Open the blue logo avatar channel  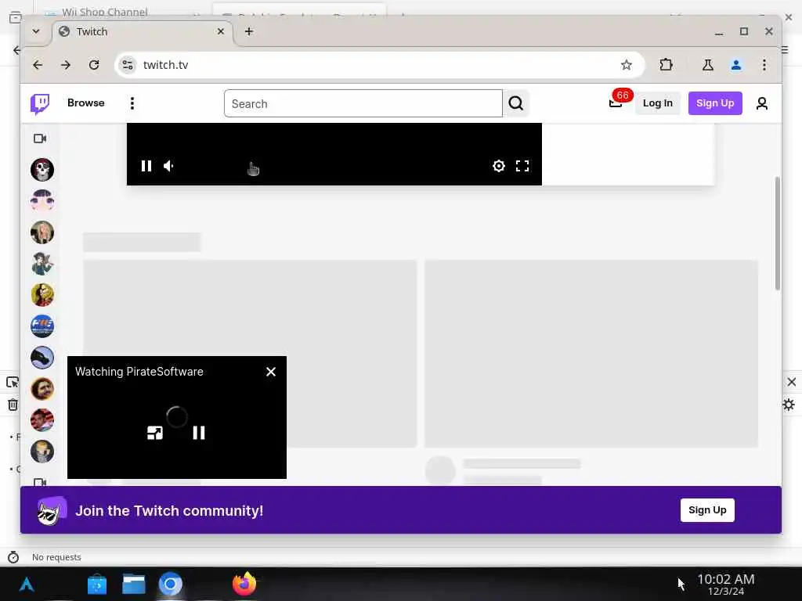(x=42, y=326)
